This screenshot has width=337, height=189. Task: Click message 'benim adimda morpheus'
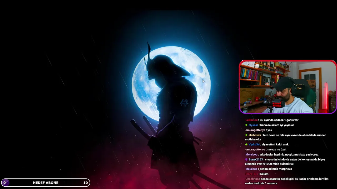tap(276, 169)
